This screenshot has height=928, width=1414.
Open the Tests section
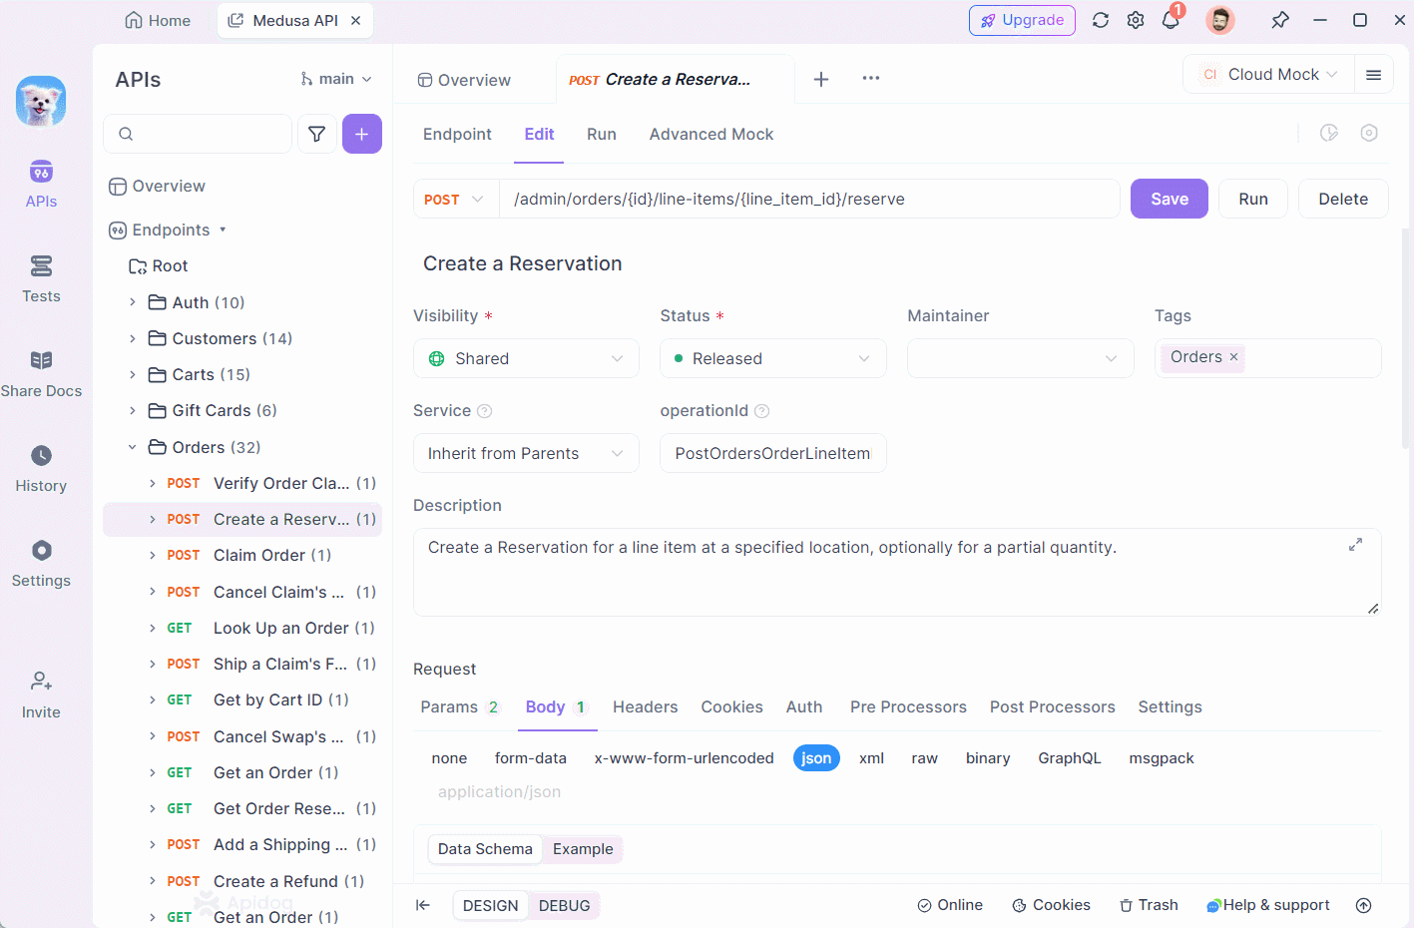41,279
